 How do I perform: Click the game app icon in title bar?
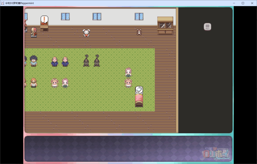coord(3,3)
